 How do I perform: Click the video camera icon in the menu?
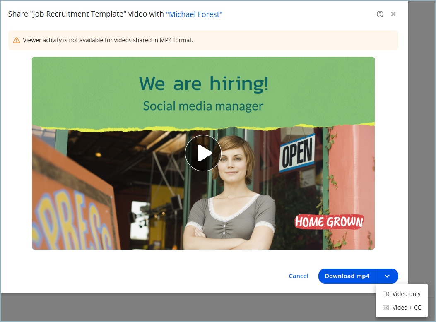pyautogui.click(x=386, y=294)
